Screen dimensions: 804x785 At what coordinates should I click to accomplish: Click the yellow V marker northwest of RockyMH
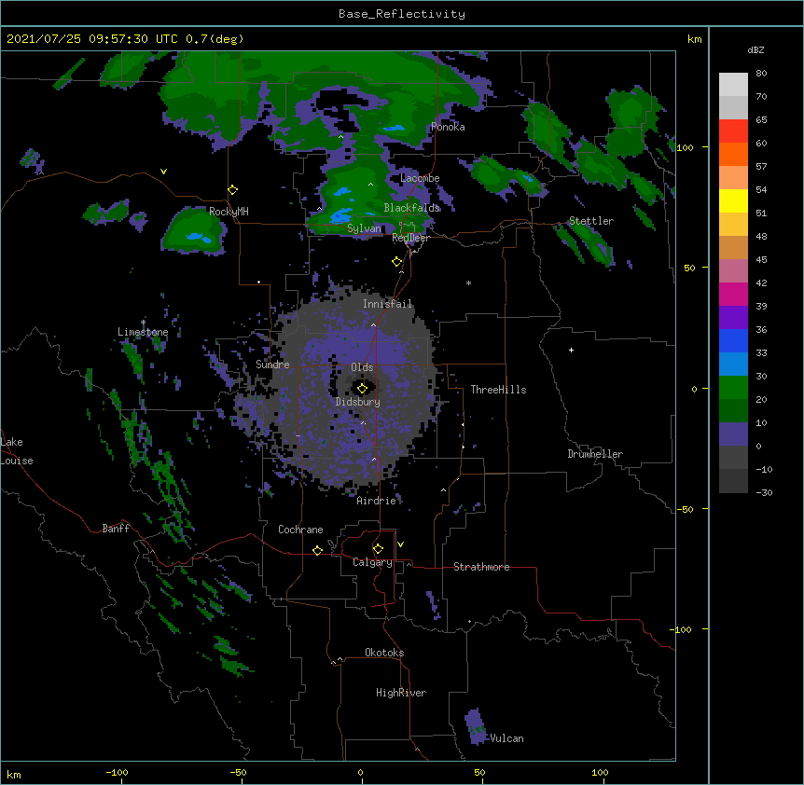tap(163, 172)
